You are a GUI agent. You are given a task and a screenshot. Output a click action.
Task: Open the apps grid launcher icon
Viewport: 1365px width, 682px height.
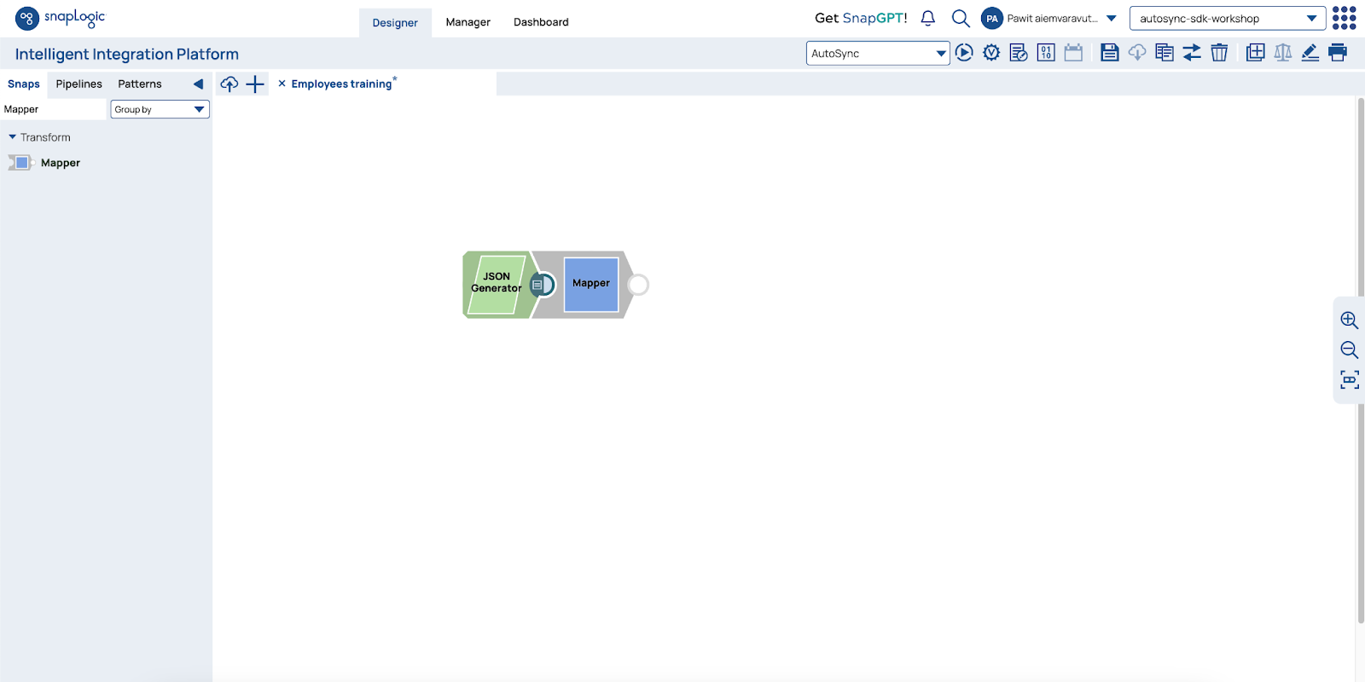coord(1345,18)
